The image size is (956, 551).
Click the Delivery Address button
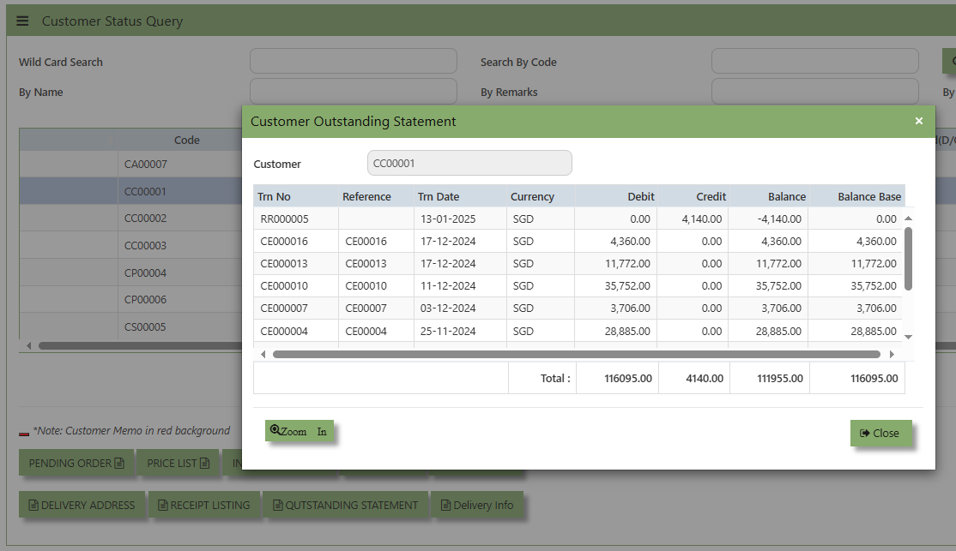[x=82, y=506]
